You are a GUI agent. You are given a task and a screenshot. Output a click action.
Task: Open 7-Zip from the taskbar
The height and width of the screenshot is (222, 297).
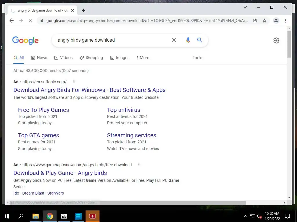[64, 216]
